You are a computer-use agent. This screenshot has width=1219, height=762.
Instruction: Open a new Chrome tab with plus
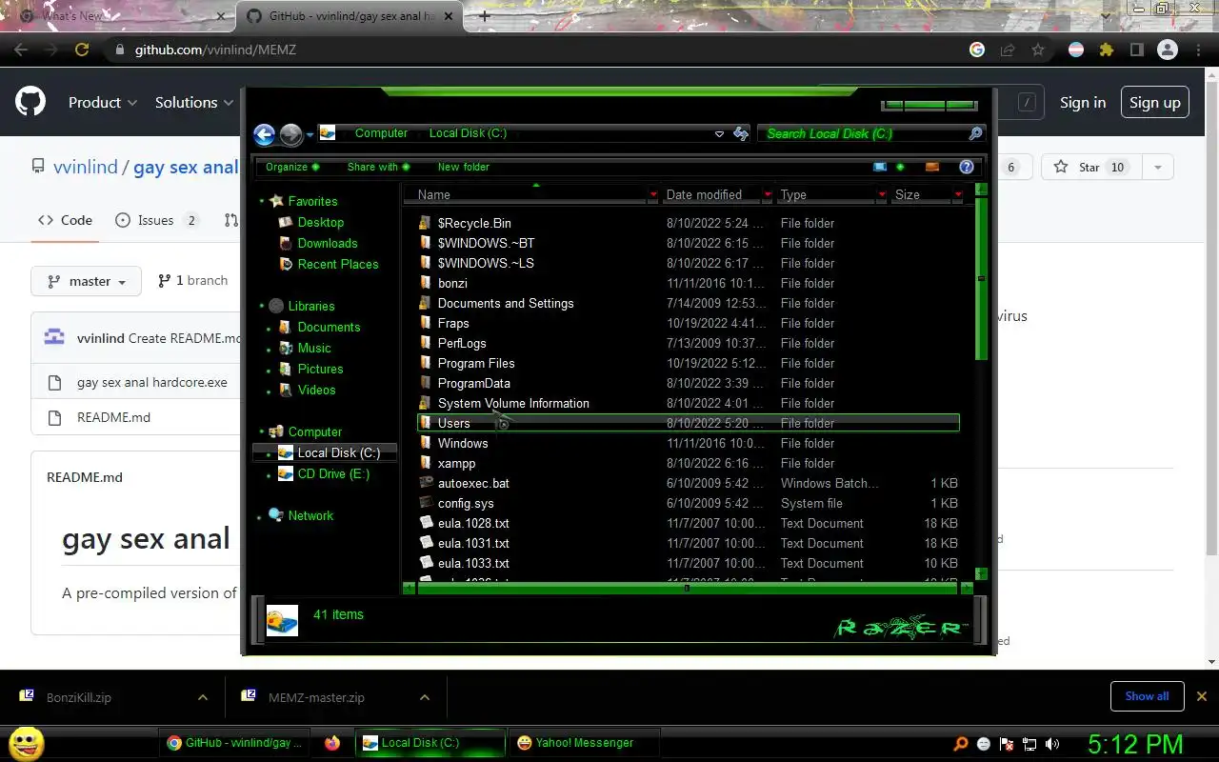coord(484,16)
